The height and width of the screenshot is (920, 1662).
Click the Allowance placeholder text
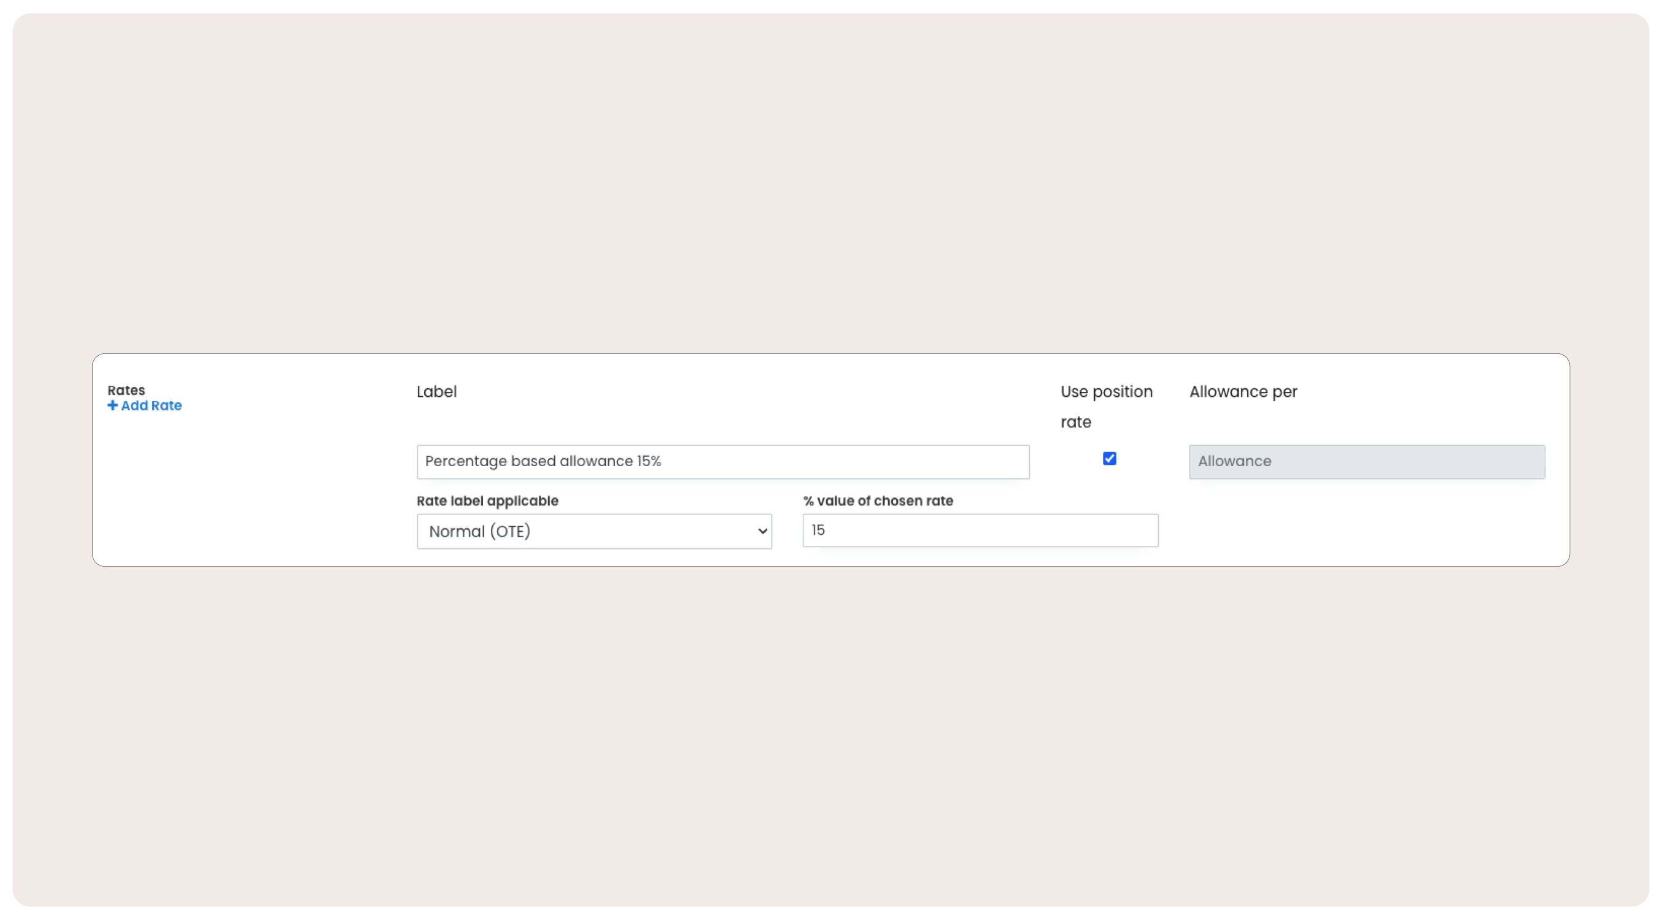pos(1234,462)
